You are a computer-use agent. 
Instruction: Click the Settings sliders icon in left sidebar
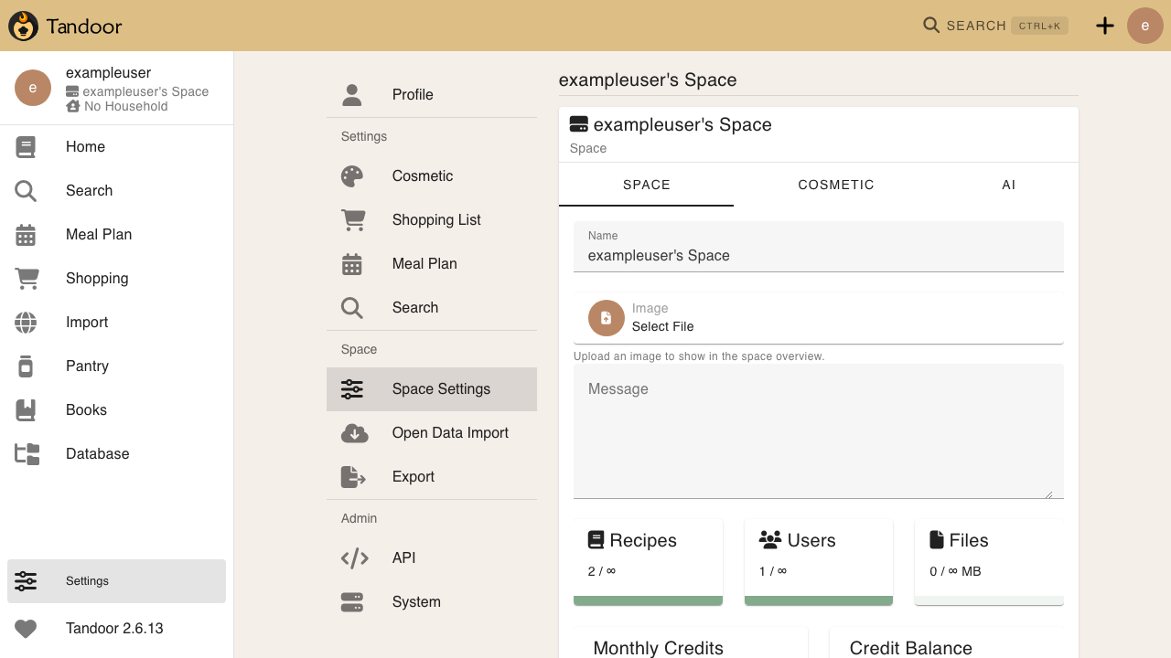(26, 581)
